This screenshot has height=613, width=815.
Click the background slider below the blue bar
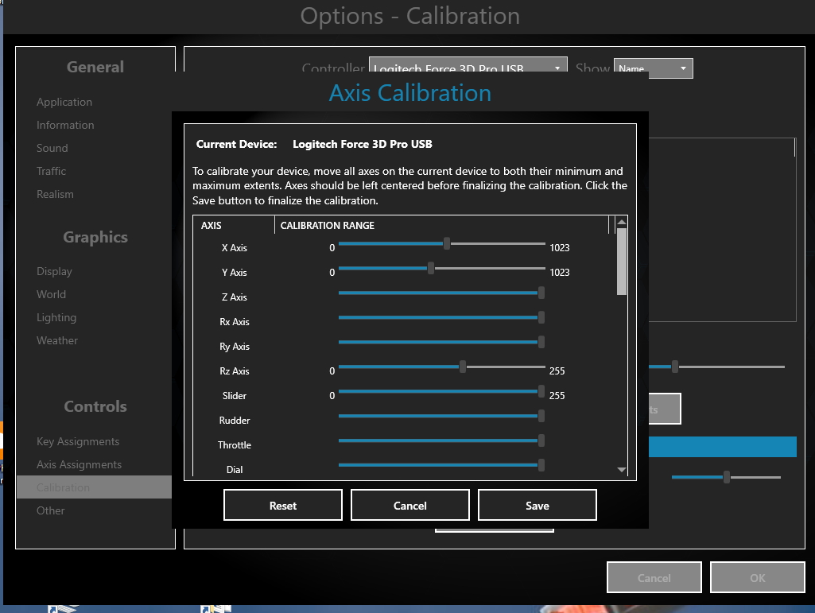pos(726,477)
